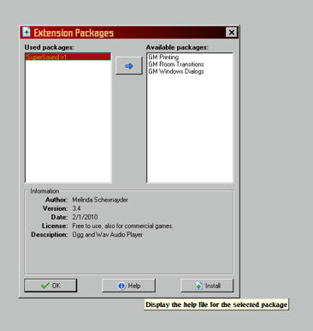Click the blue arrow move-package button
The image size is (313, 331).
[129, 66]
